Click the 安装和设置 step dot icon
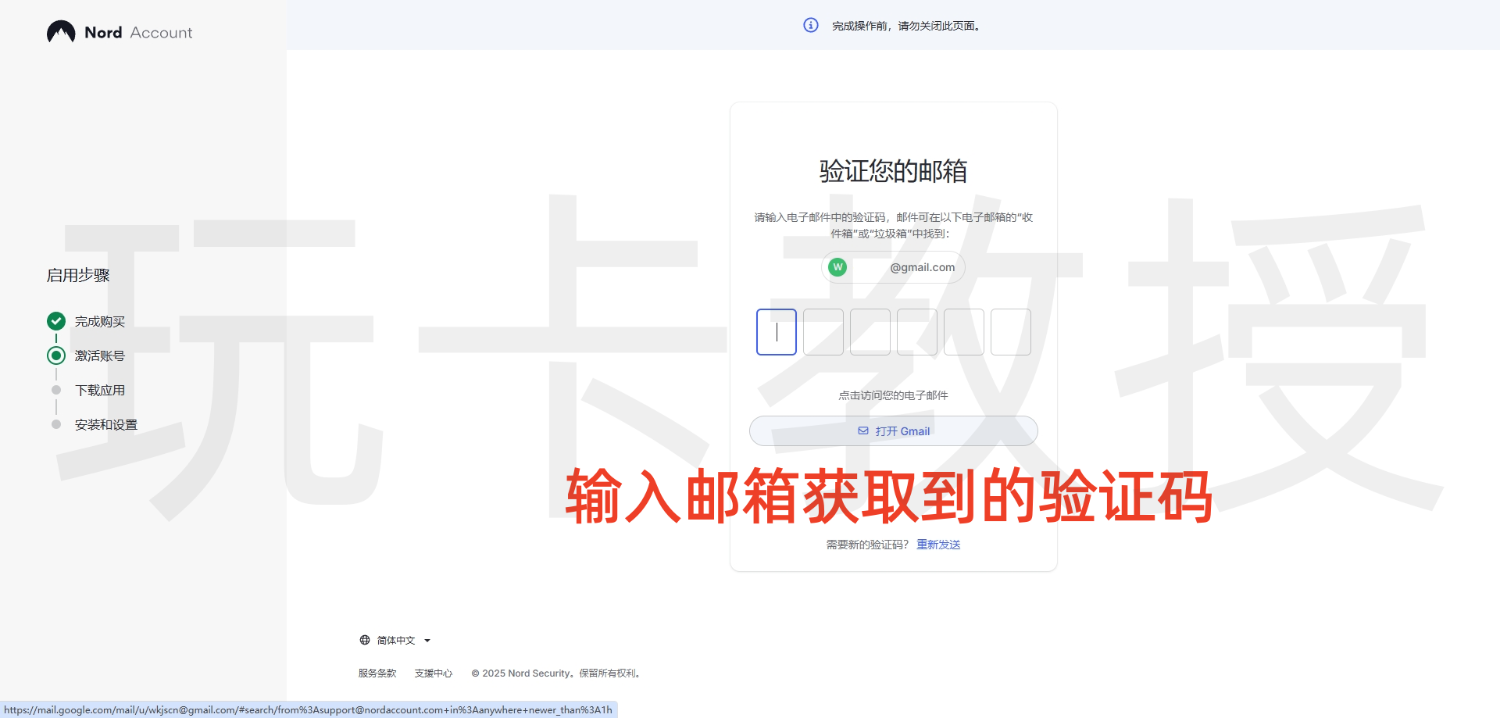Viewport: 1500px width, 718px height. click(x=55, y=424)
